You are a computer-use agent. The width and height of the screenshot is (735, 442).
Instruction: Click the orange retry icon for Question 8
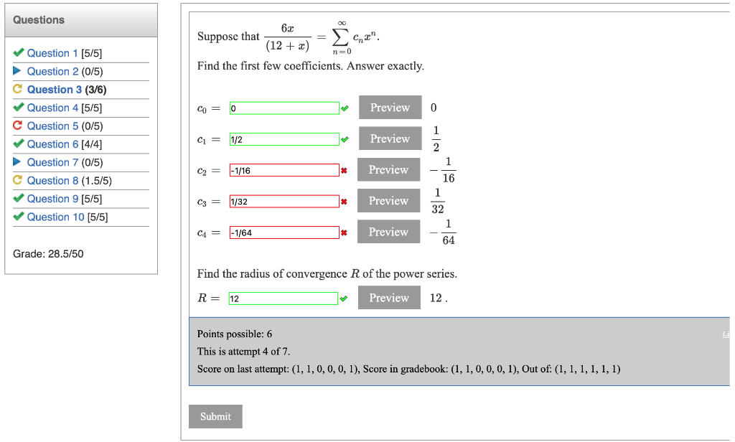point(19,180)
